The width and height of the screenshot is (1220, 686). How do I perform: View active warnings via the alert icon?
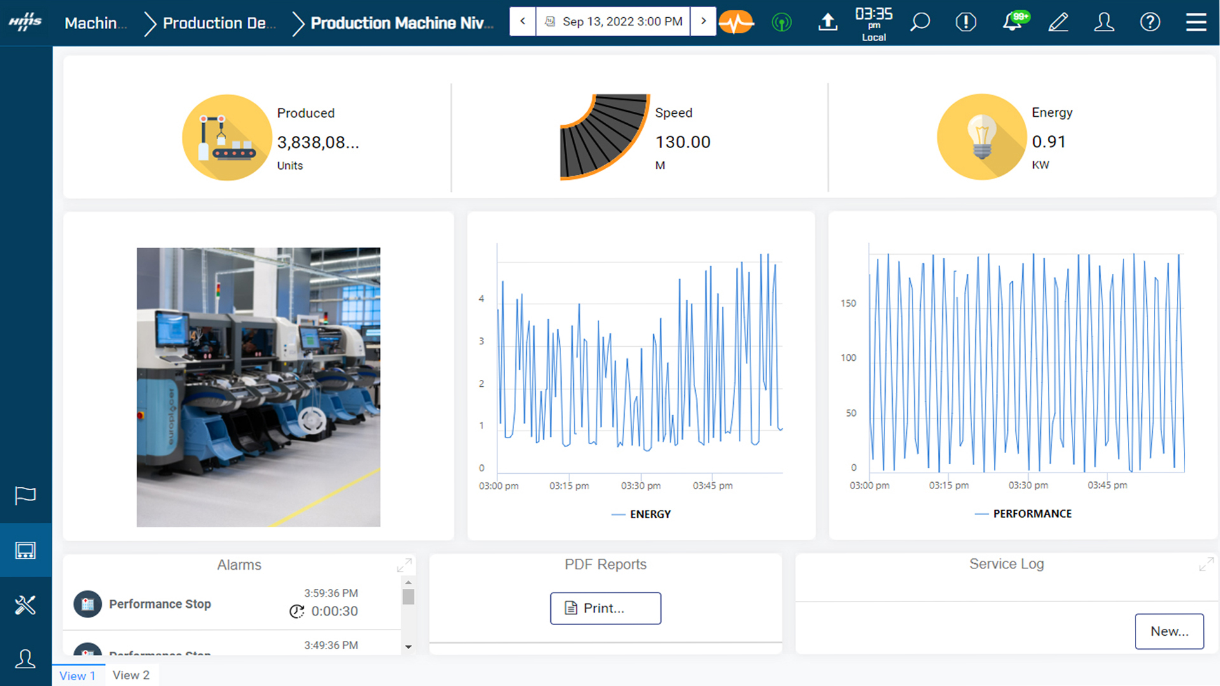(x=965, y=21)
